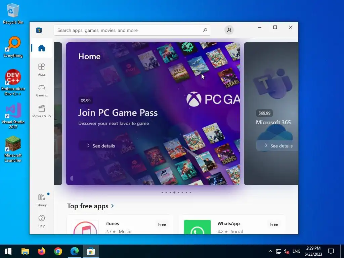
Task: Open Help in the sidebar
Action: click(41, 221)
